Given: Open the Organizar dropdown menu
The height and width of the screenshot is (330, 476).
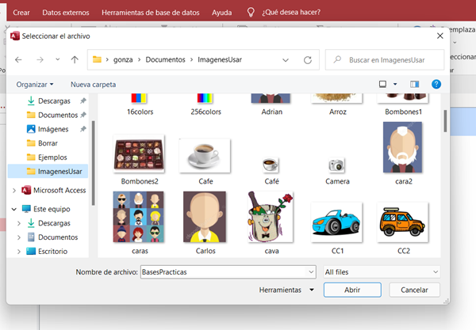Looking at the screenshot, I should (x=35, y=84).
